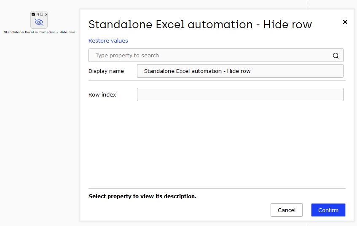Click the Display name property label

tap(106, 71)
